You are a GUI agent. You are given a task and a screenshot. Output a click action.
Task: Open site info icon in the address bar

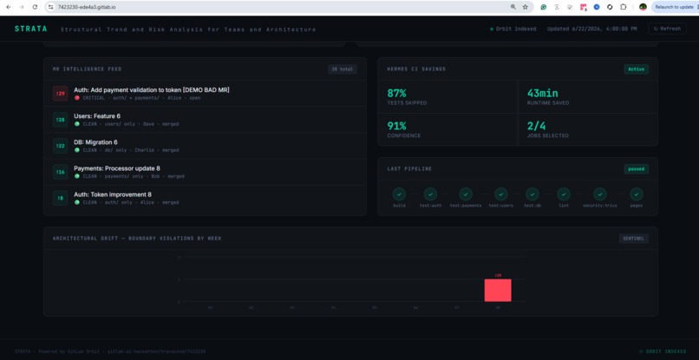coord(51,7)
